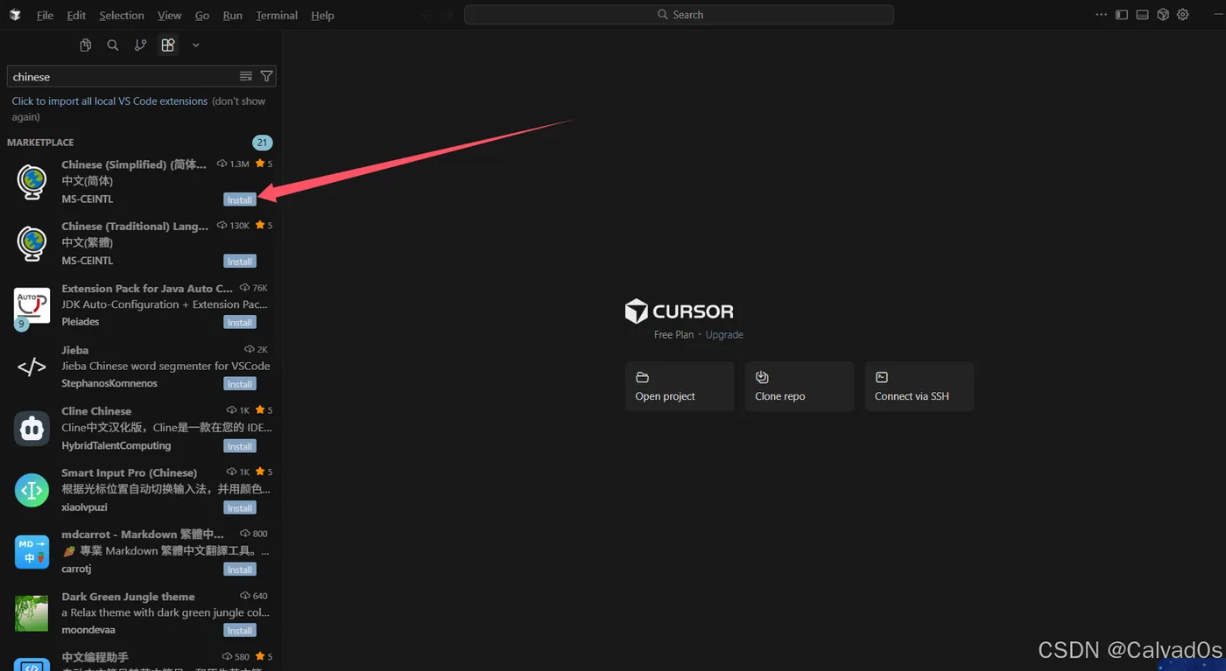Toggle the Cursor AI pane icon
Screen dimensions: 1226x671
coord(1163,15)
